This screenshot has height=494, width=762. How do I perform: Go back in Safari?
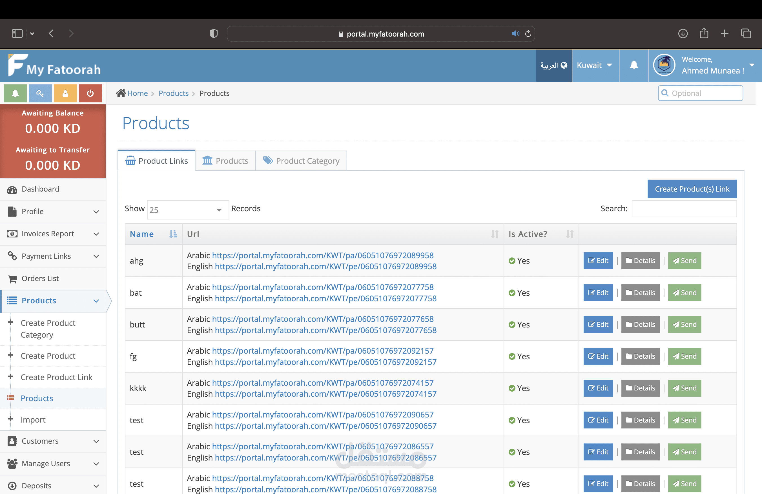tap(51, 33)
